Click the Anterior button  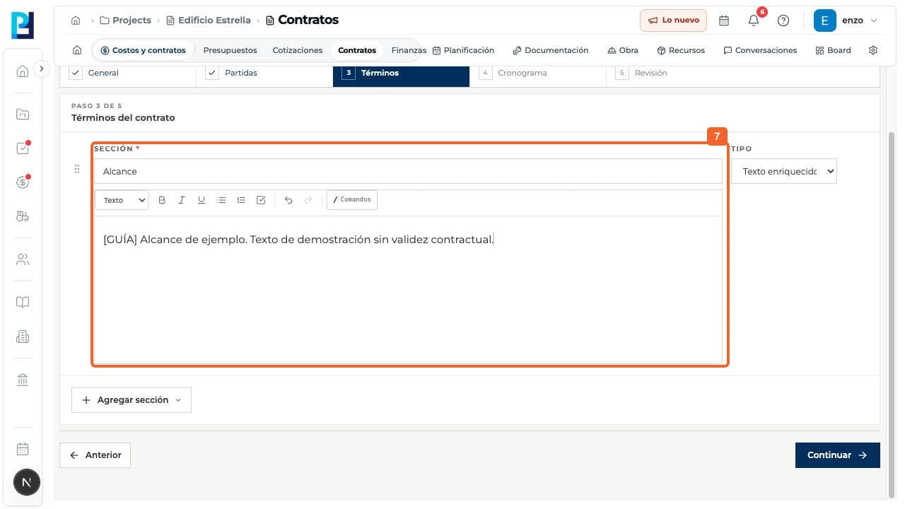pyautogui.click(x=95, y=455)
